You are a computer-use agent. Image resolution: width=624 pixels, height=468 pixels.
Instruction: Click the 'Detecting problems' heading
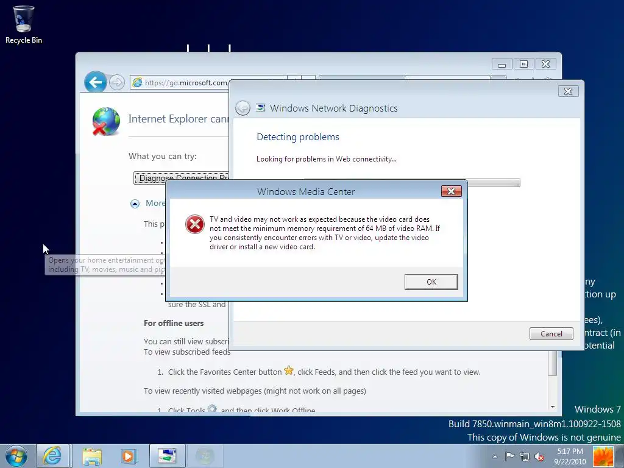(298, 137)
